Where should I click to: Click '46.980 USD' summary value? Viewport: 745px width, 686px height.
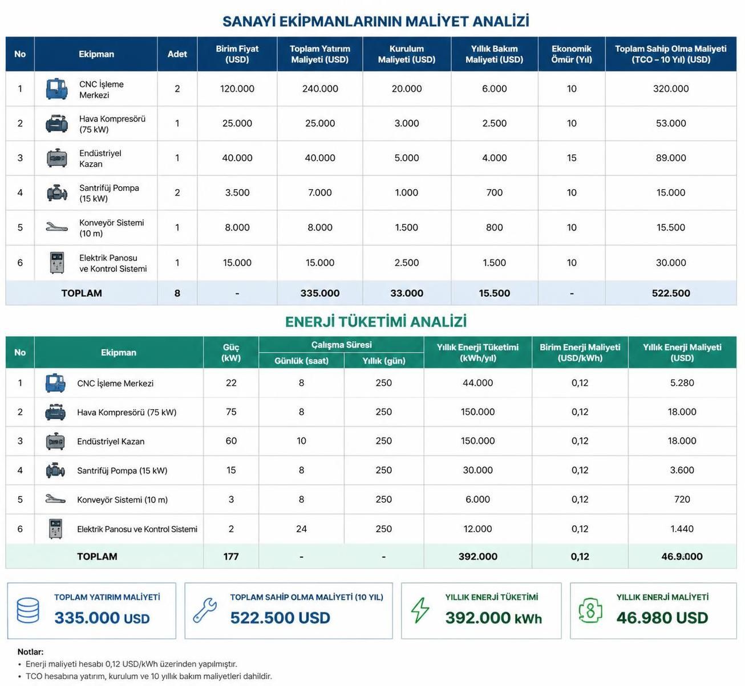[x=662, y=618]
